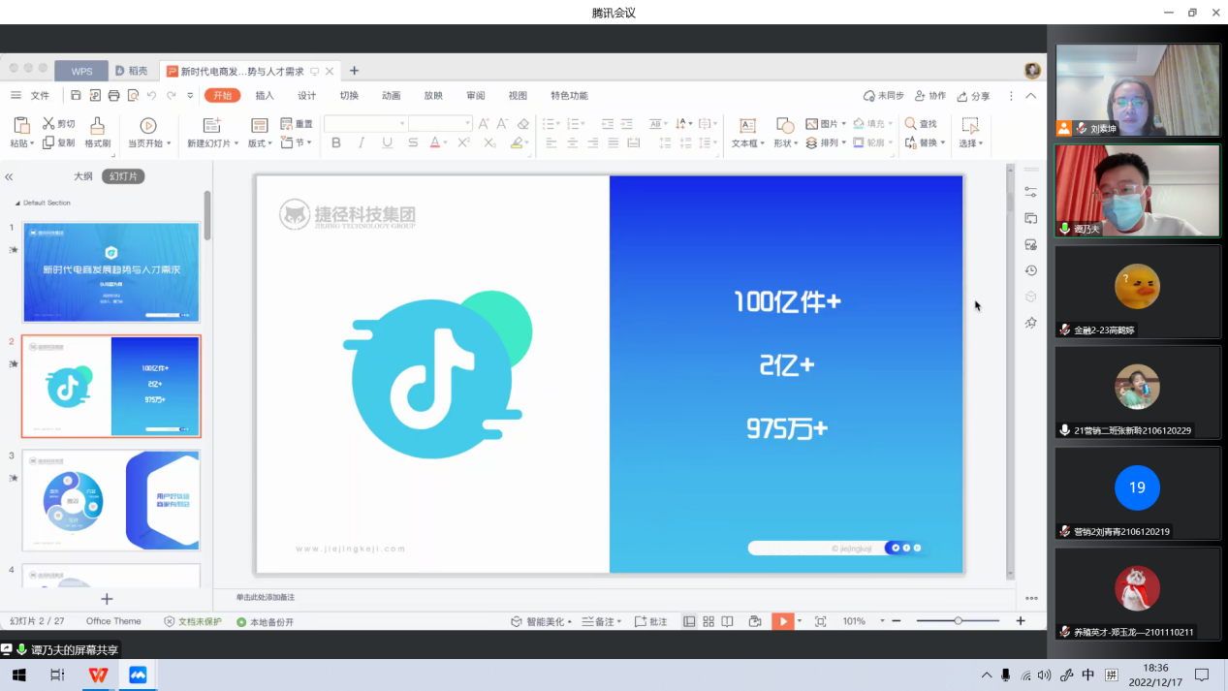Toggle the notes pane (备注) in status bar

(599, 621)
